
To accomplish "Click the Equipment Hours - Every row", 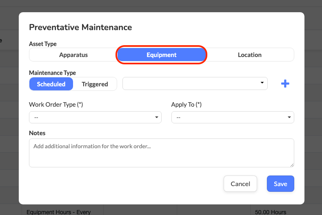I will click(58, 212).
